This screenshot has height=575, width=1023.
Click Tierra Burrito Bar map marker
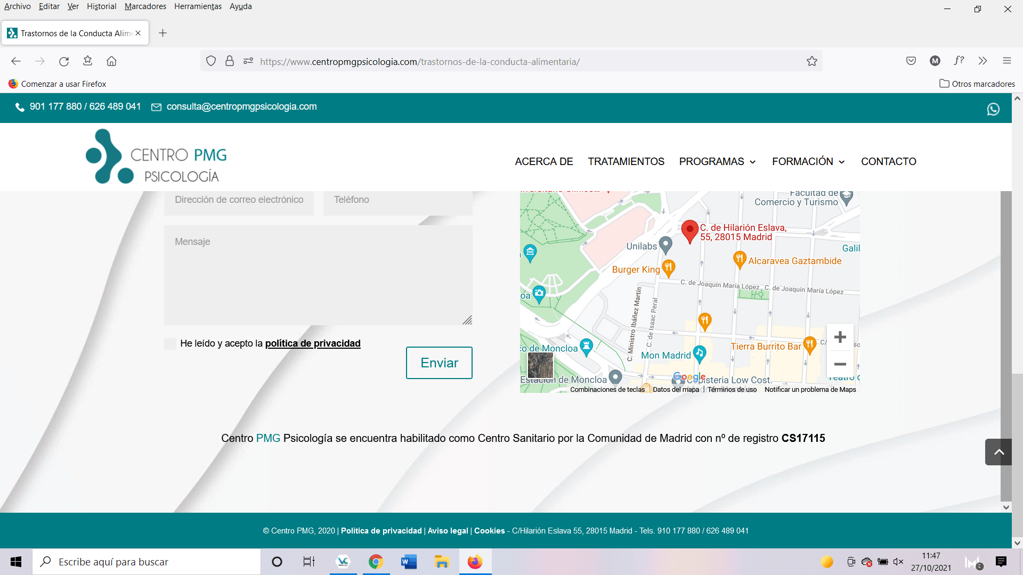pos(809,346)
